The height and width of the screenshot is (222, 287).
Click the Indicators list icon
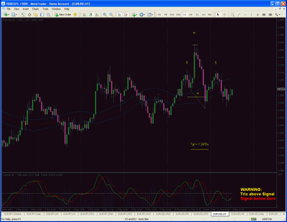tap(134, 15)
